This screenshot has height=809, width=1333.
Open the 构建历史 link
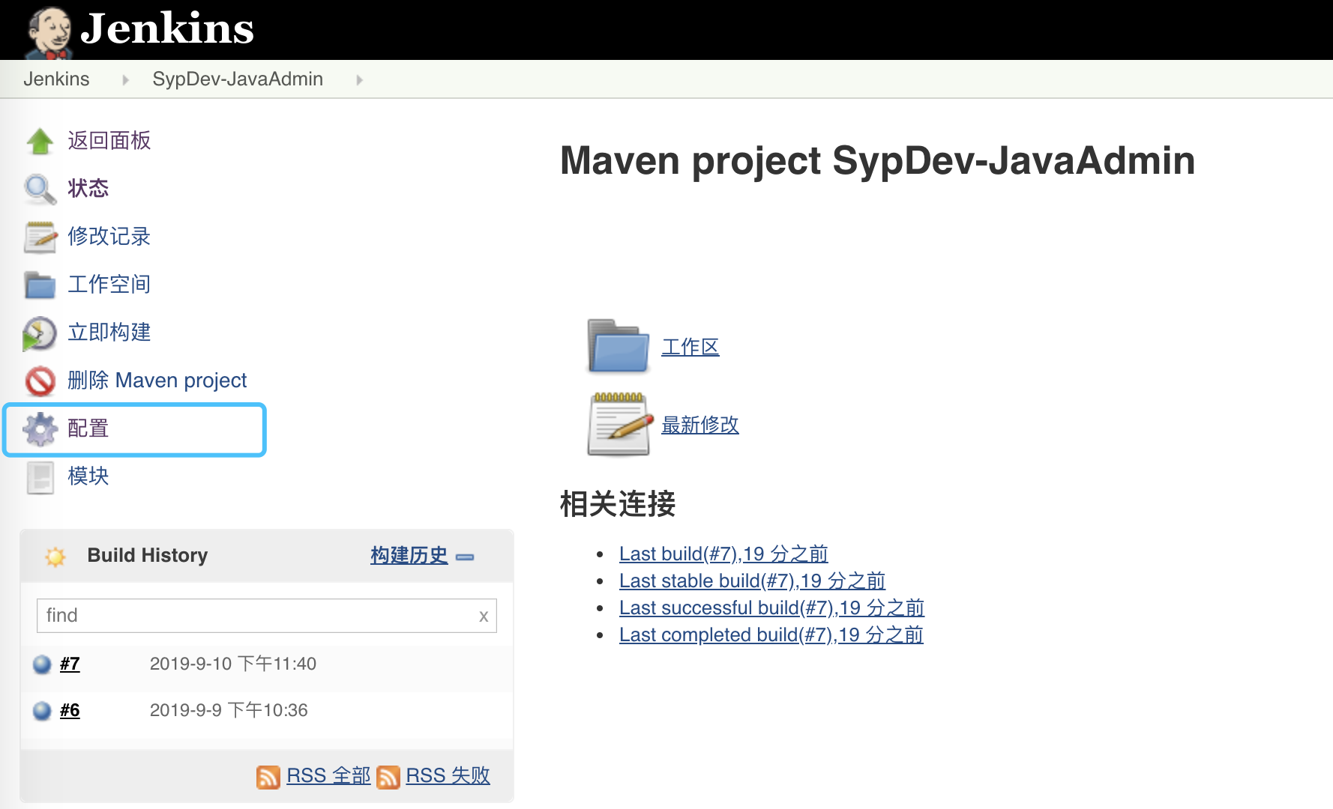pyautogui.click(x=409, y=555)
